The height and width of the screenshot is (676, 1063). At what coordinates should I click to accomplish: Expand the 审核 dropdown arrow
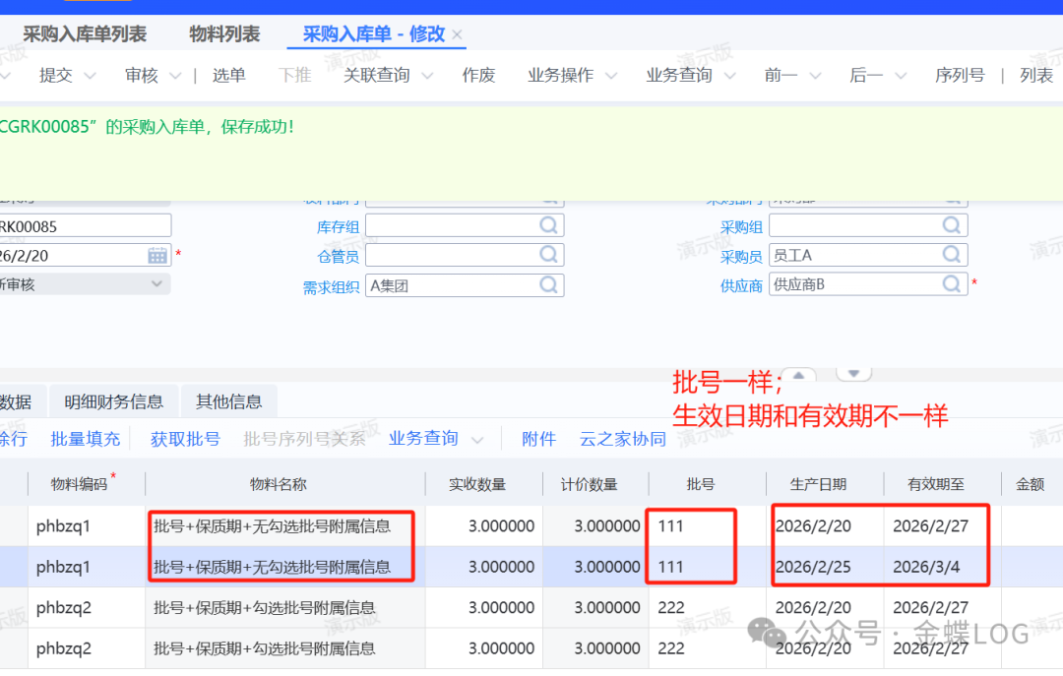tap(176, 76)
